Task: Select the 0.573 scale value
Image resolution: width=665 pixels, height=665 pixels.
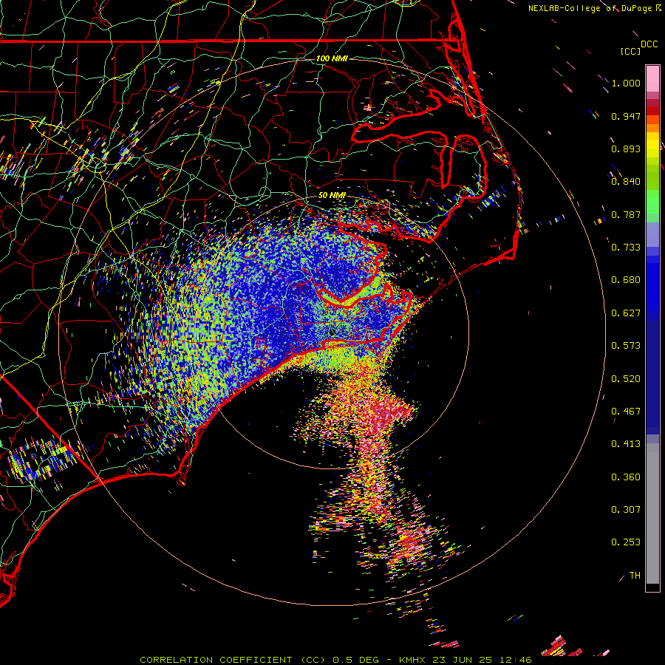Action: [626, 346]
